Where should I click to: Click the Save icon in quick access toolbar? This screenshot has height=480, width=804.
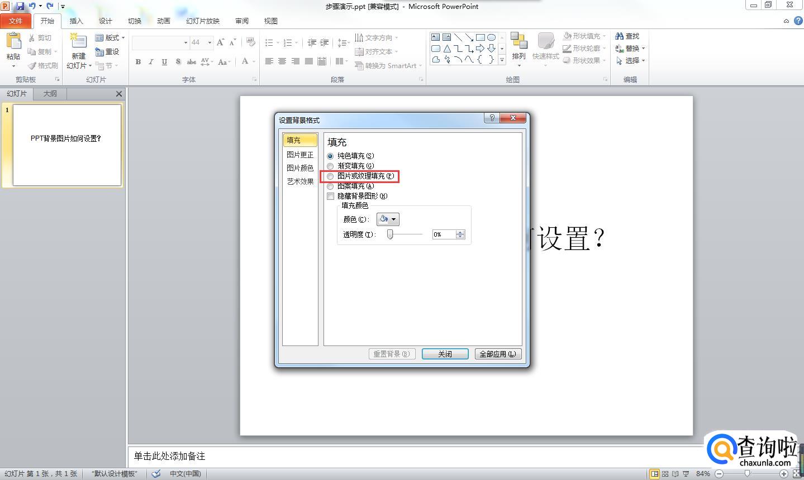[x=20, y=6]
